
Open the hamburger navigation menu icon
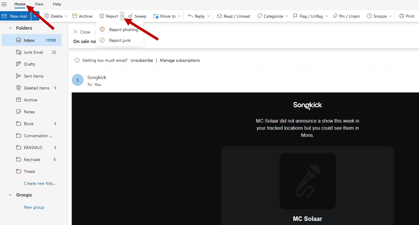pos(4,4)
